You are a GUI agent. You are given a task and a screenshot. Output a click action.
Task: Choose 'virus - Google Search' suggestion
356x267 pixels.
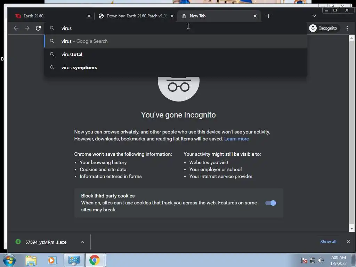click(176, 41)
